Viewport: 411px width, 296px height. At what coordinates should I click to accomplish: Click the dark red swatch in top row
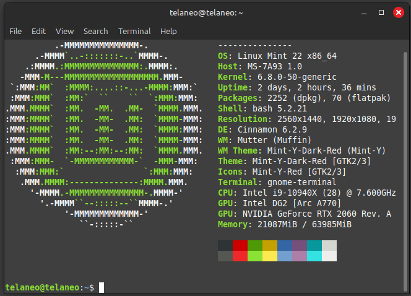240,246
